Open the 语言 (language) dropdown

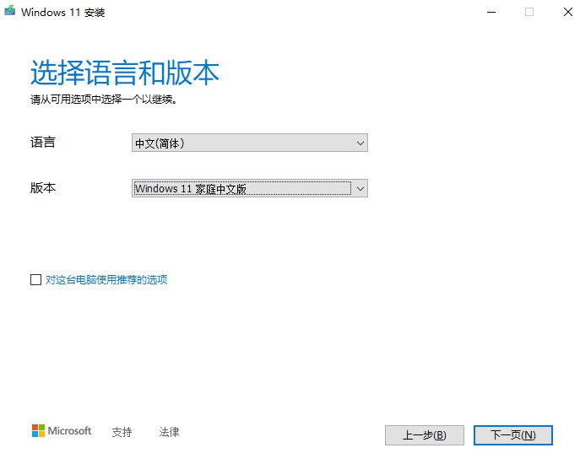250,143
